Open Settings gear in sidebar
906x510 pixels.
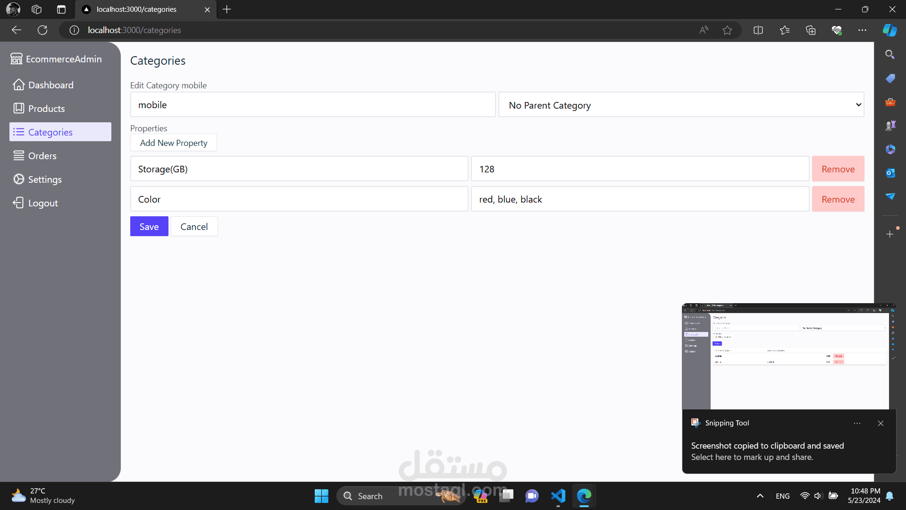click(19, 179)
